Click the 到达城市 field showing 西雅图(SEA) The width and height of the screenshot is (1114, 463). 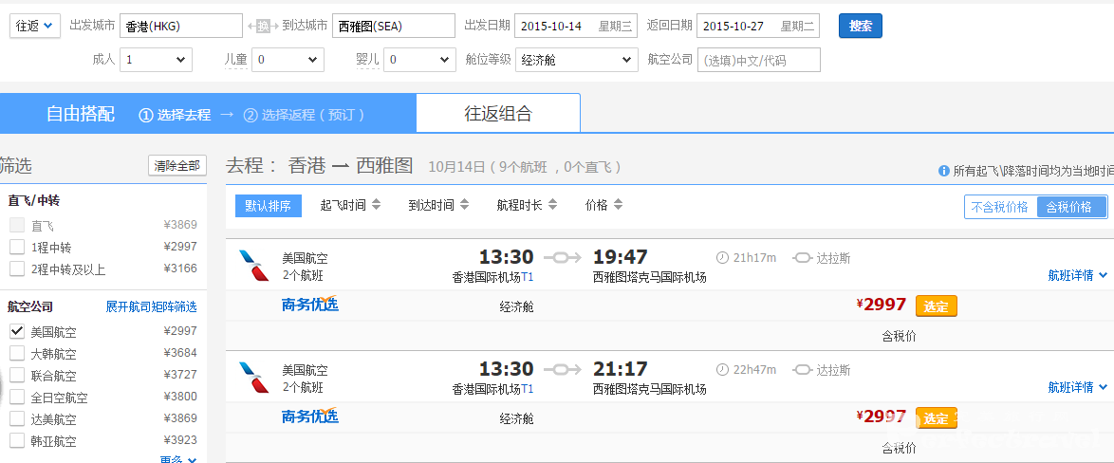(x=394, y=26)
